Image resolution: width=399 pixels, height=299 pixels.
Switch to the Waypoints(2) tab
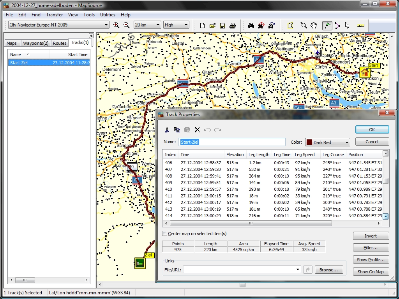click(x=35, y=43)
